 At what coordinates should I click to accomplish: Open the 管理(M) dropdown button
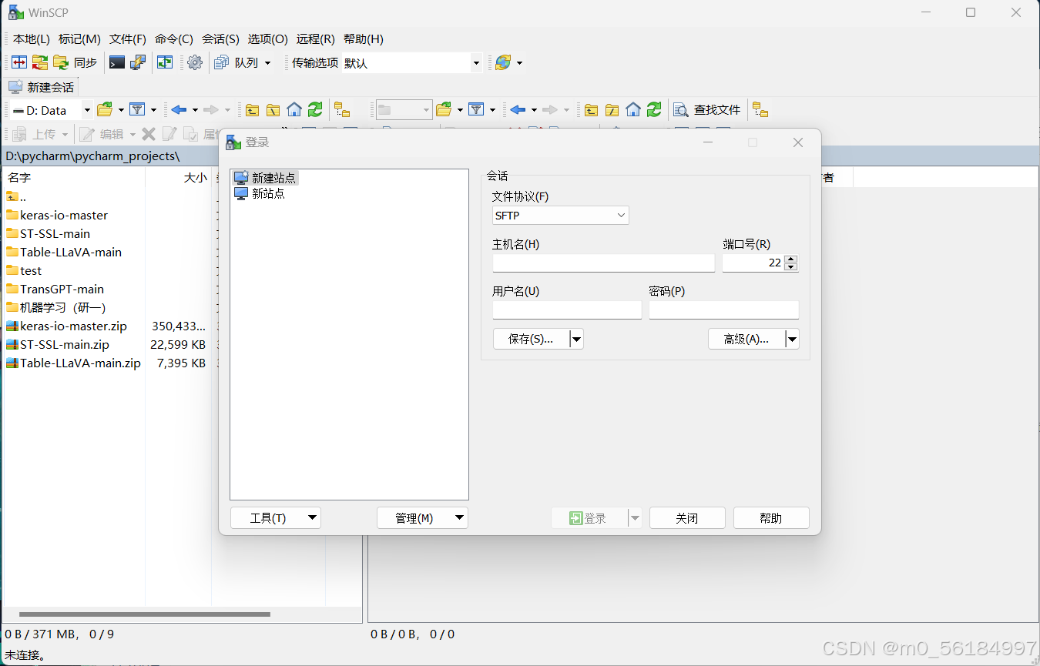422,518
